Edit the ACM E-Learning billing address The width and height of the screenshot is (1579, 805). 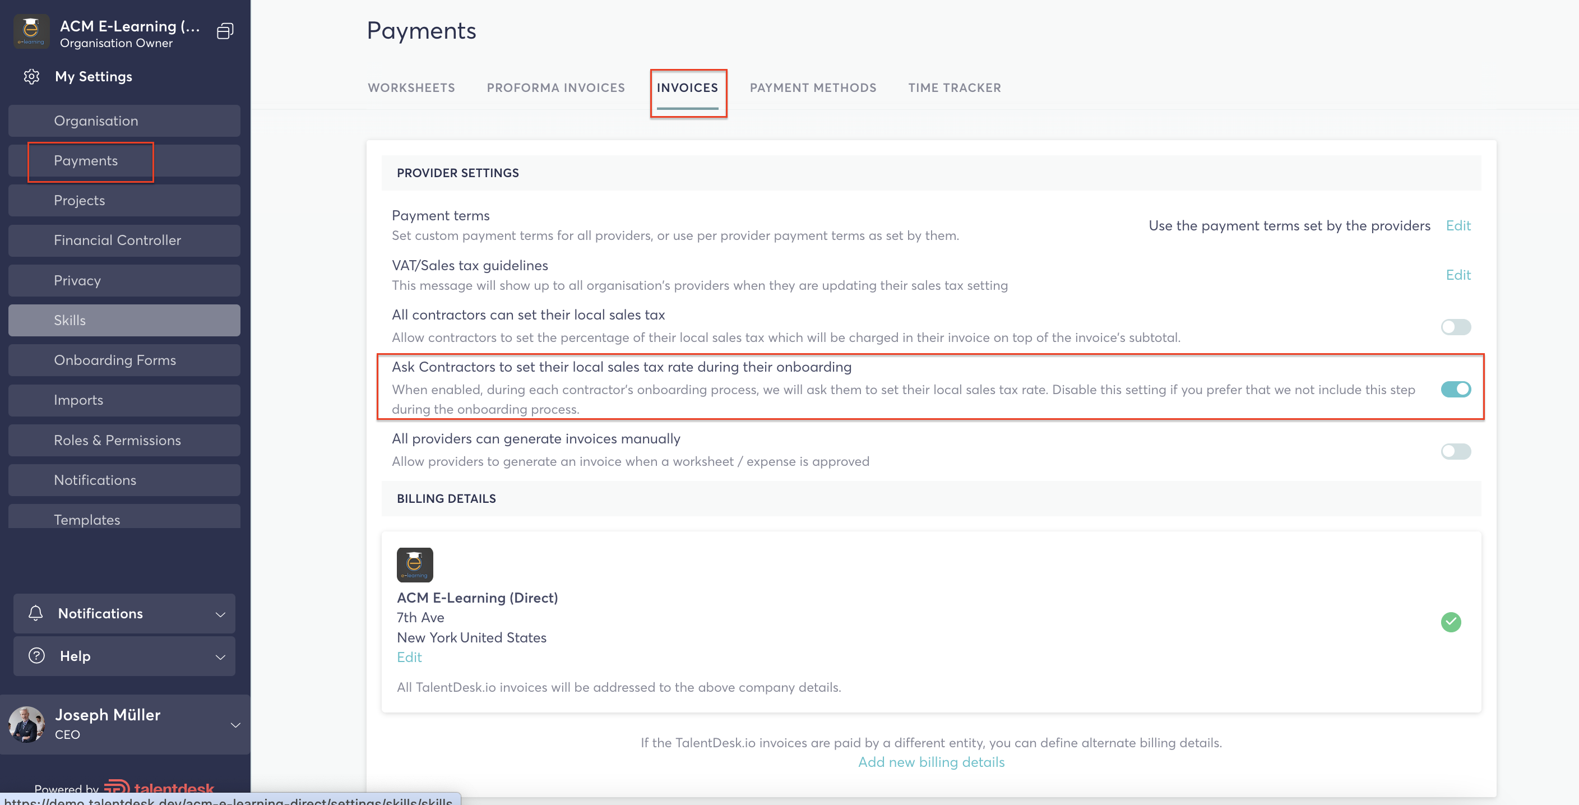(x=409, y=657)
